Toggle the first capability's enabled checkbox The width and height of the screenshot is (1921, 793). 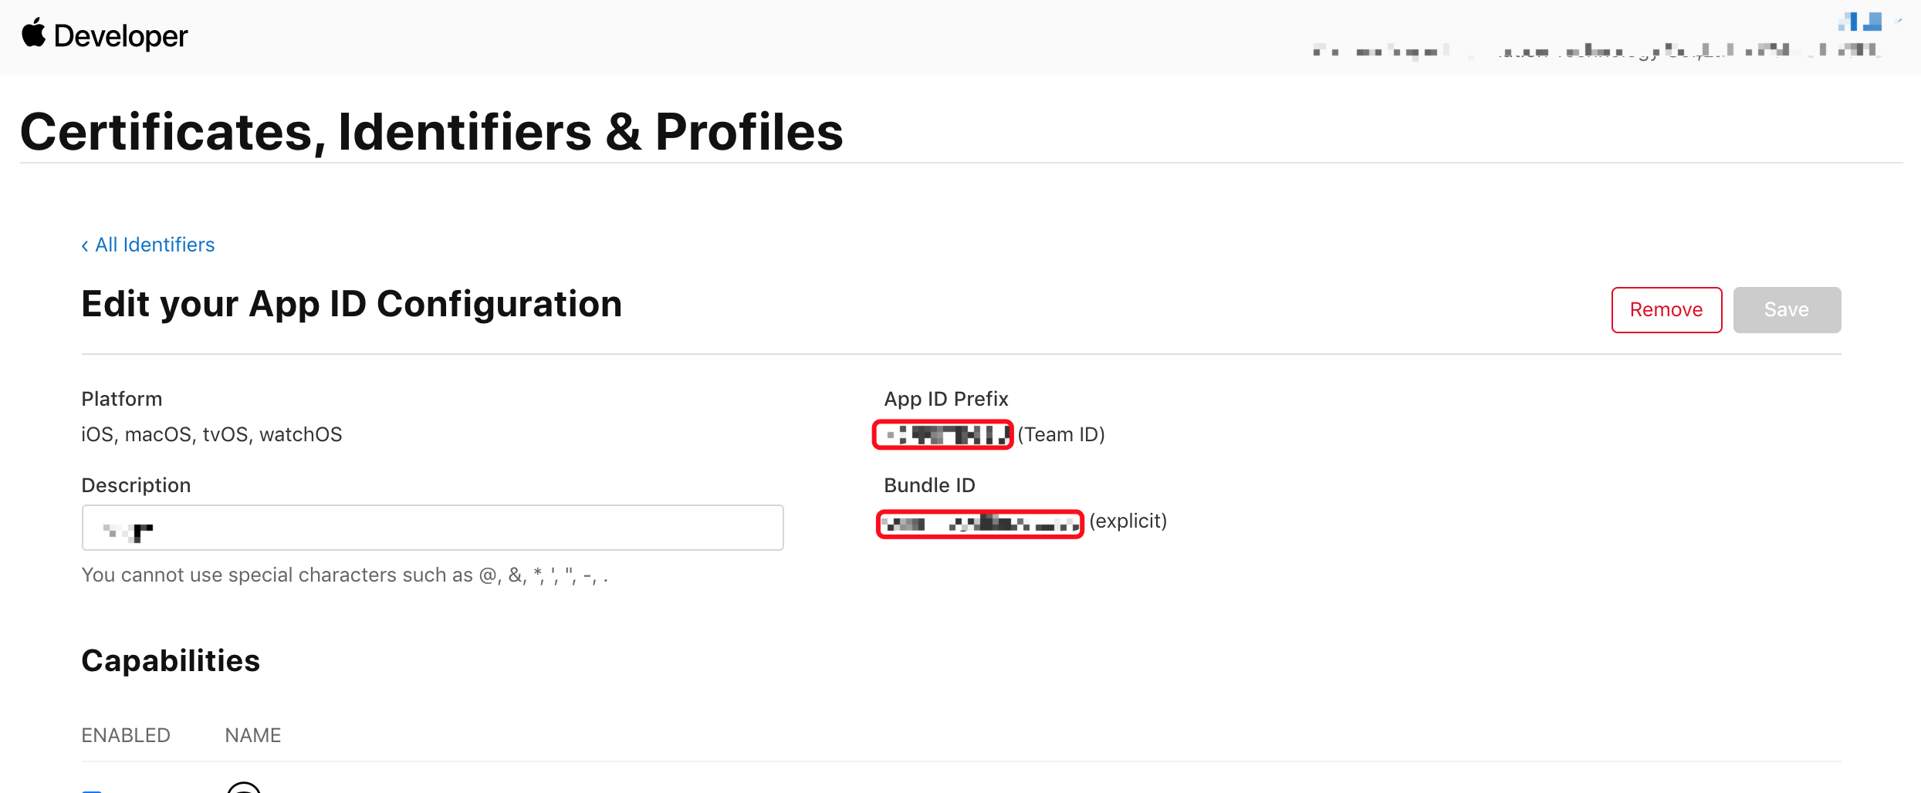click(x=92, y=790)
